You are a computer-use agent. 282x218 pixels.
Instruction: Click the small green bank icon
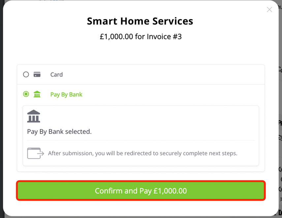click(37, 94)
